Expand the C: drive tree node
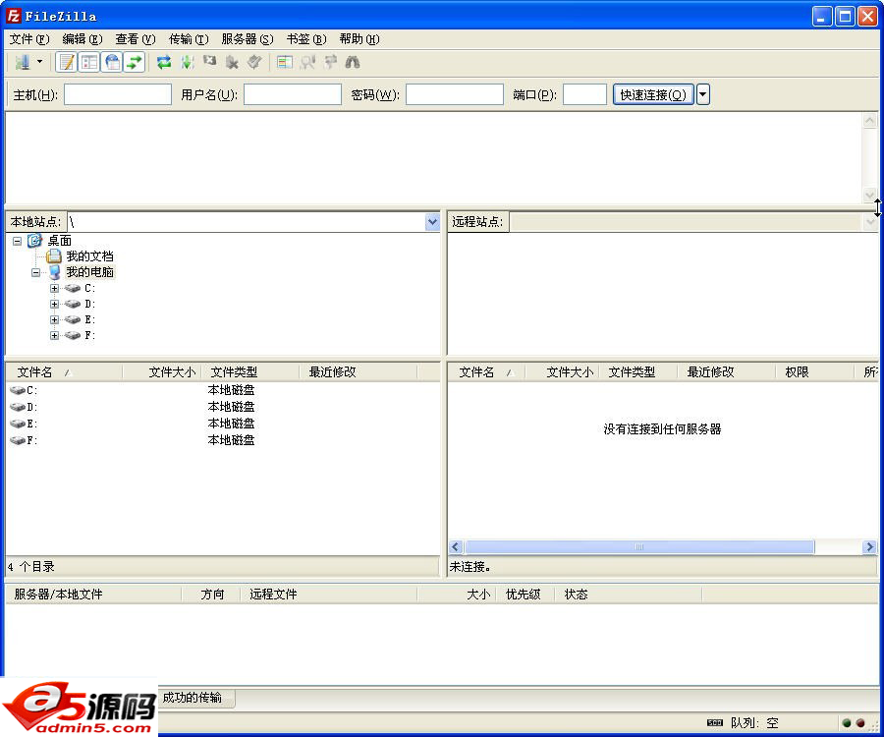The image size is (884, 737). tap(54, 288)
